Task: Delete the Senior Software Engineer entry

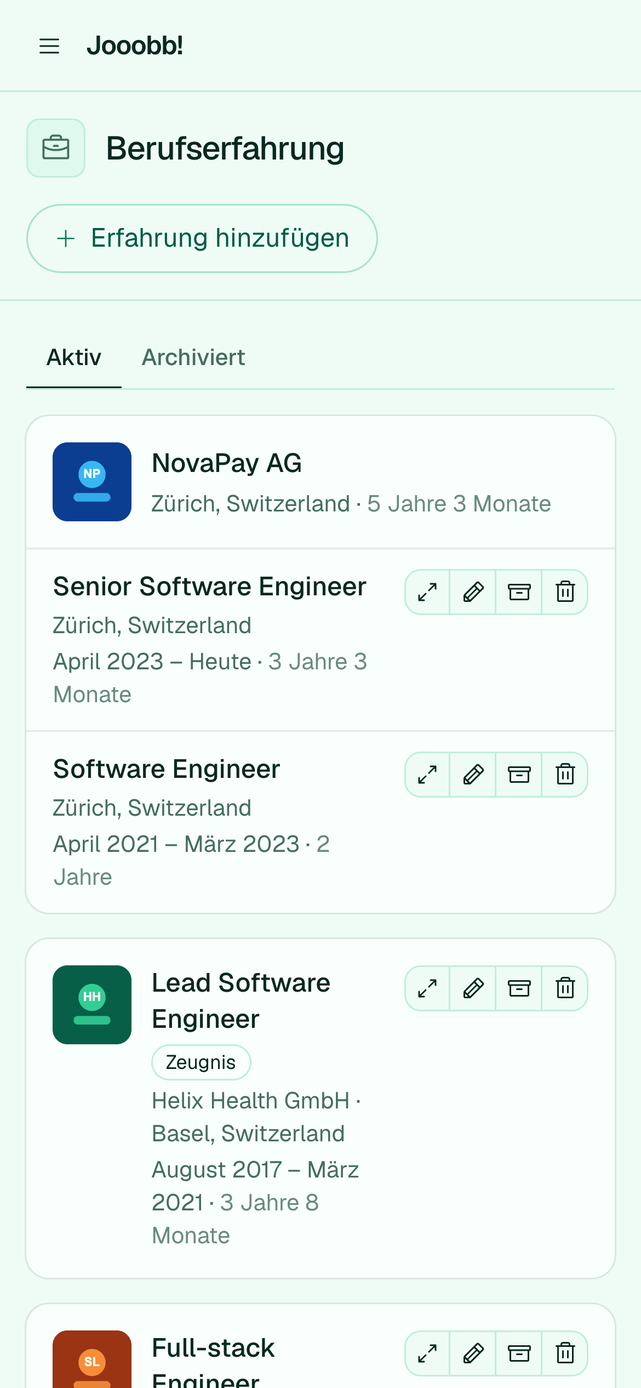Action: coord(565,592)
